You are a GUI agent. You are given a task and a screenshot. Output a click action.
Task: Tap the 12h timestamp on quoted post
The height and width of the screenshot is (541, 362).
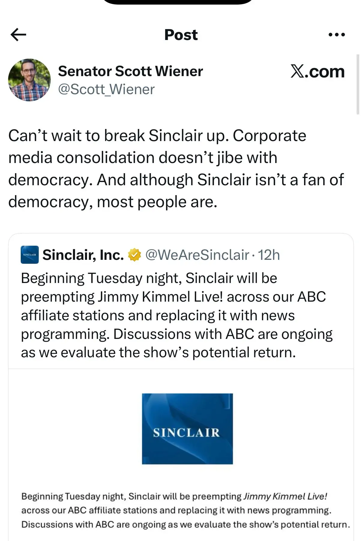tap(269, 255)
